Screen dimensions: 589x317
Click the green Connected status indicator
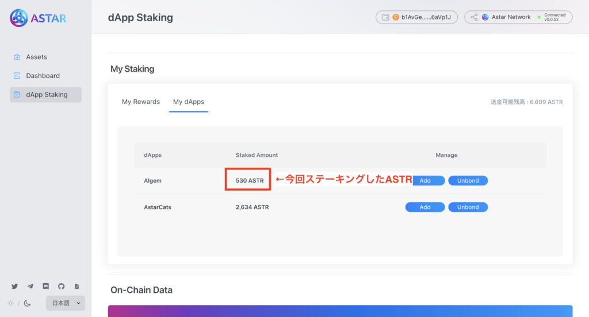(x=539, y=17)
